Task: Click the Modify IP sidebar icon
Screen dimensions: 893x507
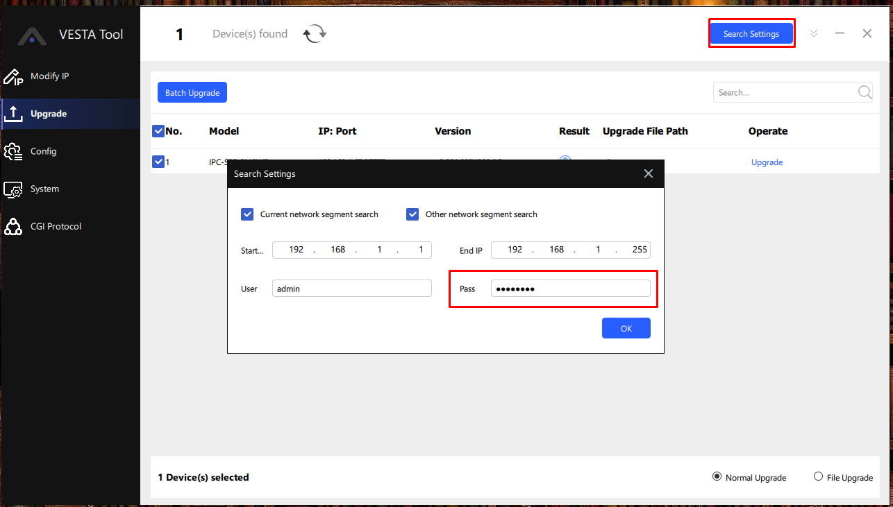Action: click(13, 77)
